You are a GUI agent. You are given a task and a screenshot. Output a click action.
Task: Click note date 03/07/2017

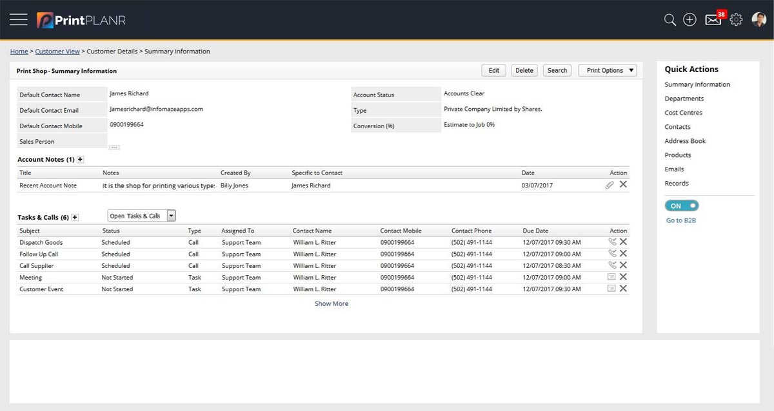[537, 186]
